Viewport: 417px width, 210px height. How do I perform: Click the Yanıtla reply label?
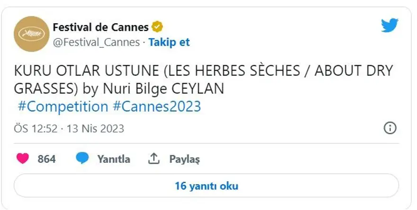[114, 159]
